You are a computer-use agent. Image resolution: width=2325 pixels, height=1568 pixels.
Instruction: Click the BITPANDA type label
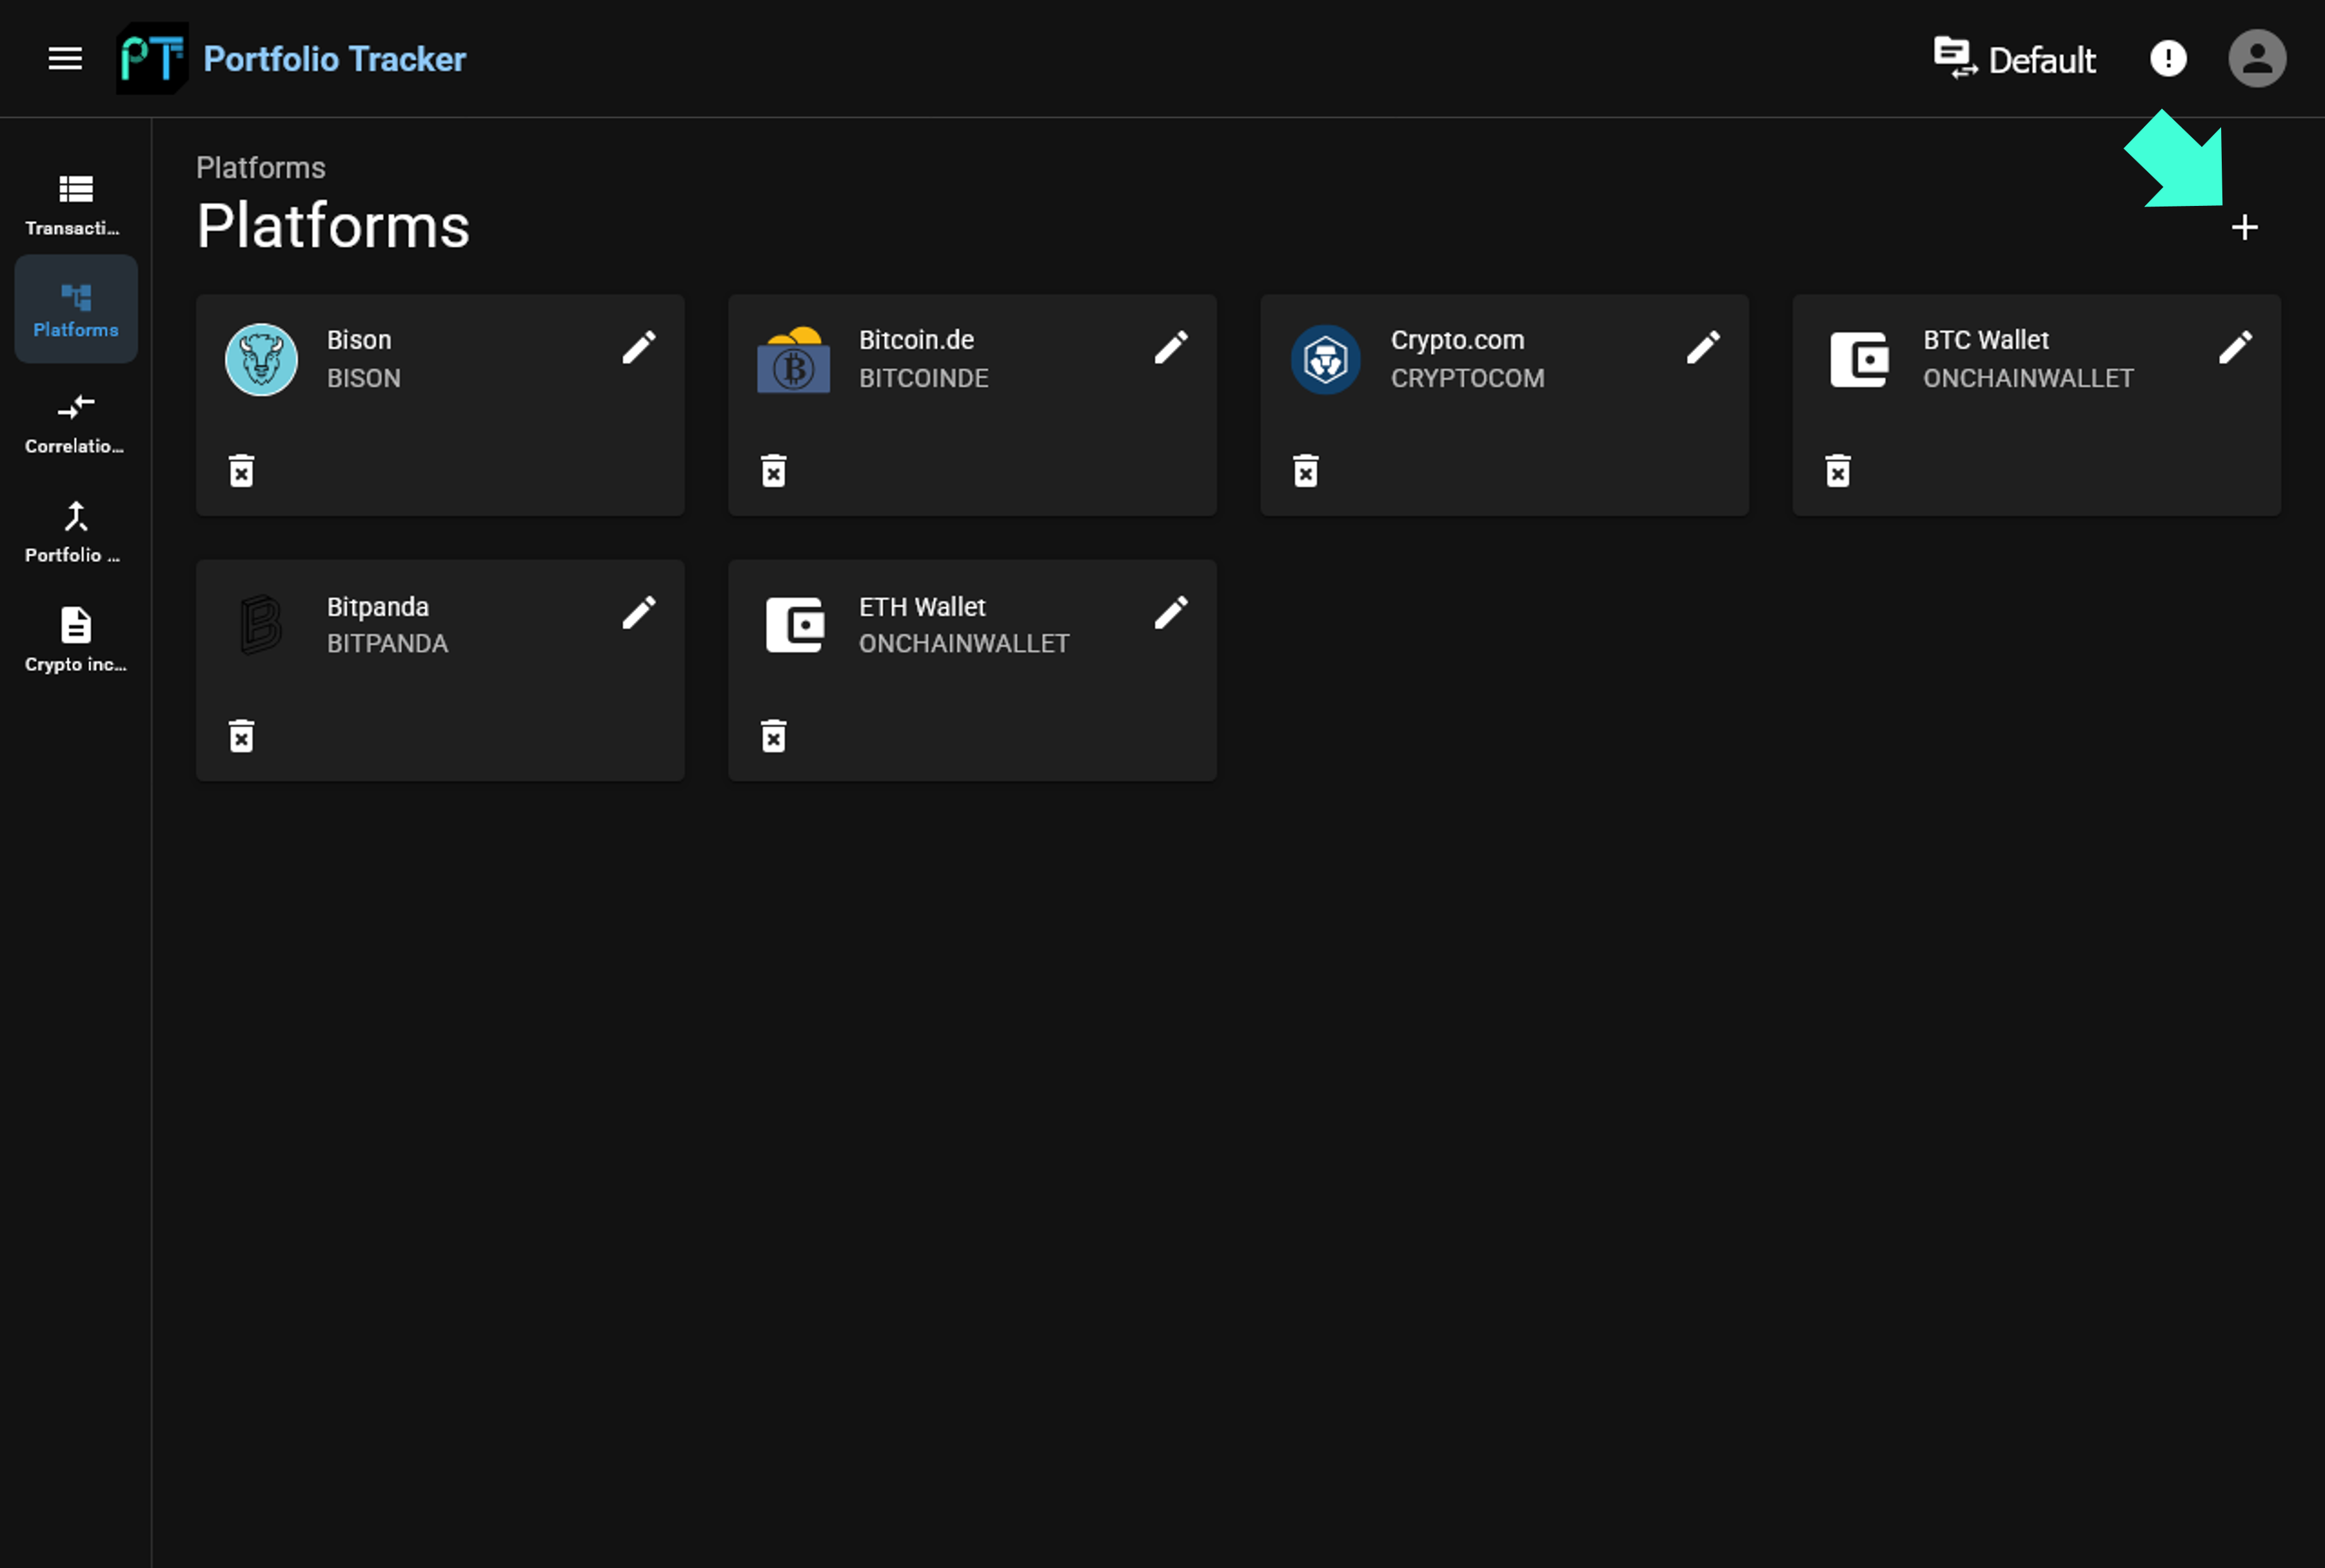click(388, 643)
